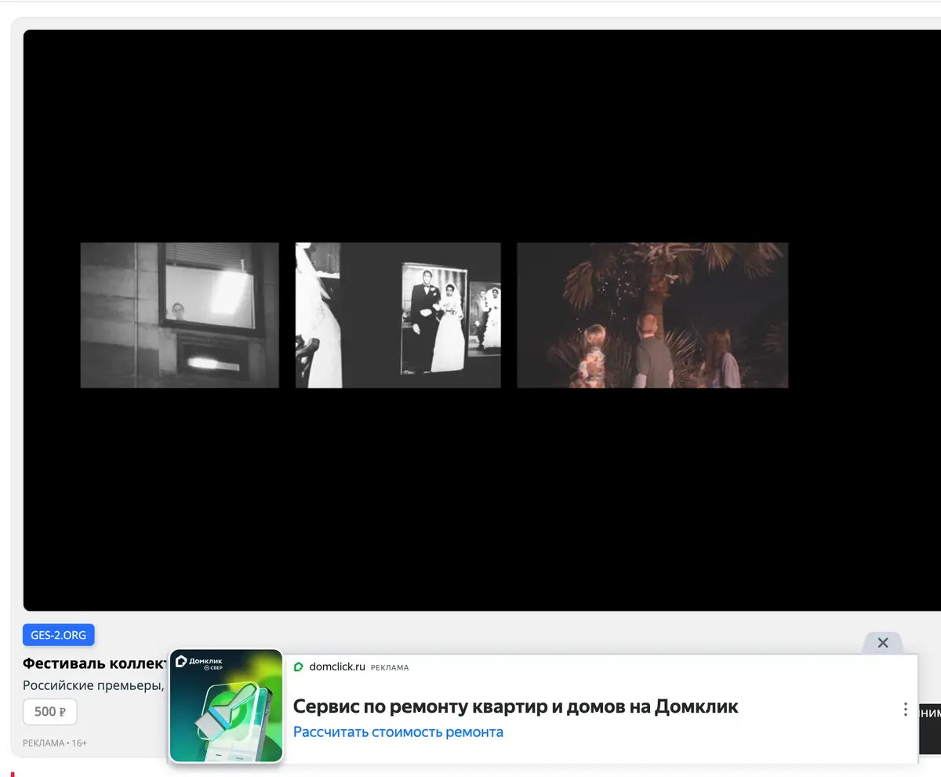Follow the "Рассчитать стоимость ремонта" link
The width and height of the screenshot is (941, 777).
coord(398,732)
